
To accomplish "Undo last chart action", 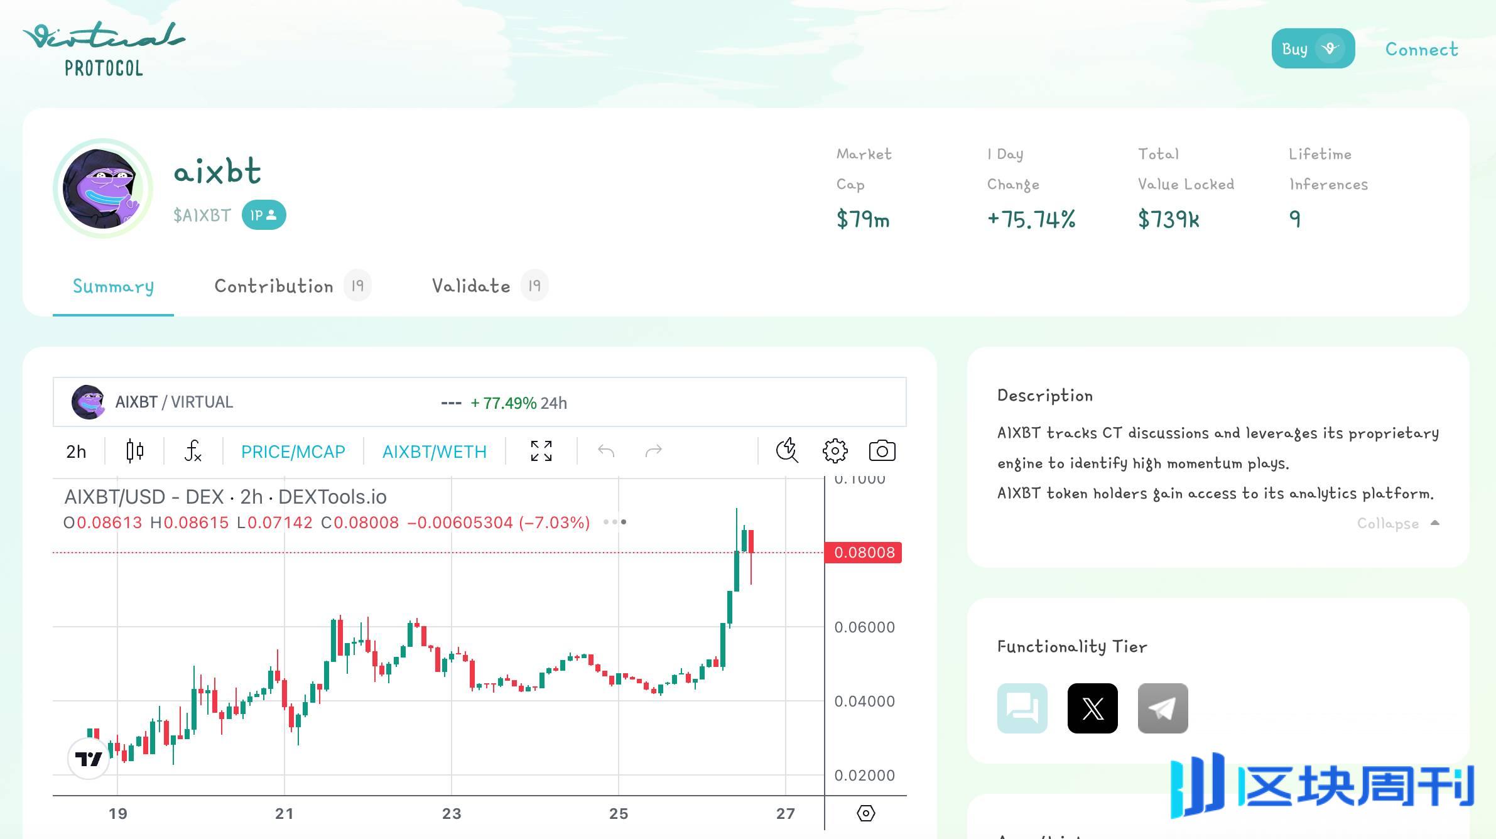I will [606, 451].
